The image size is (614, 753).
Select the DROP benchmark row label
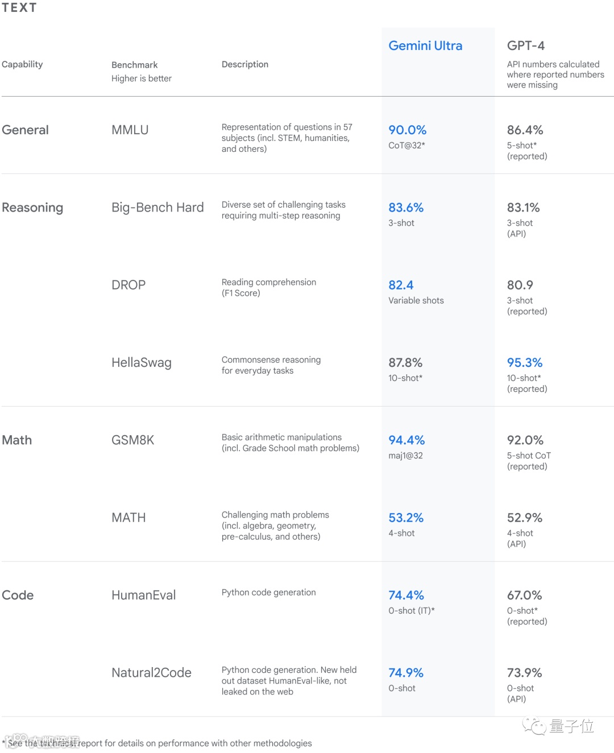click(x=128, y=285)
